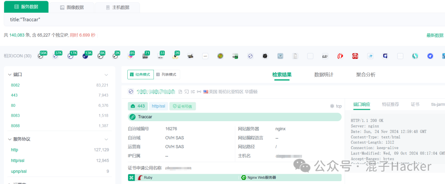Filter by upnp/ssl protocol

click(x=19, y=171)
